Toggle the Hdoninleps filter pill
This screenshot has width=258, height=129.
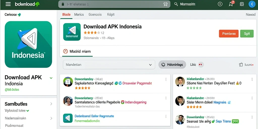(x=172, y=64)
